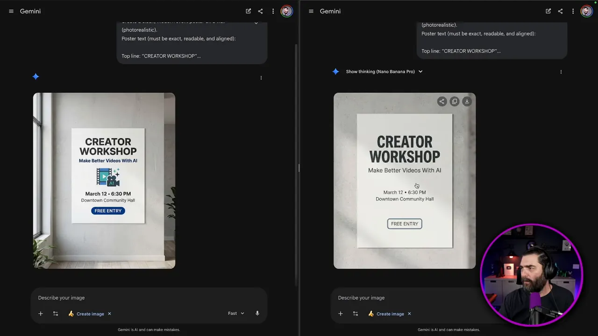Open generated poster image in right window
This screenshot has height=336, width=598.
click(x=405, y=181)
